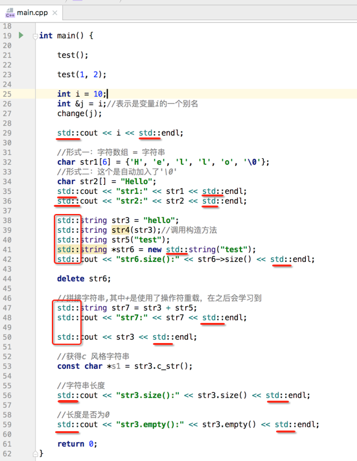Click "std::cout << i" statement on line 29
Screen dimensions: 357x461
tap(89, 133)
